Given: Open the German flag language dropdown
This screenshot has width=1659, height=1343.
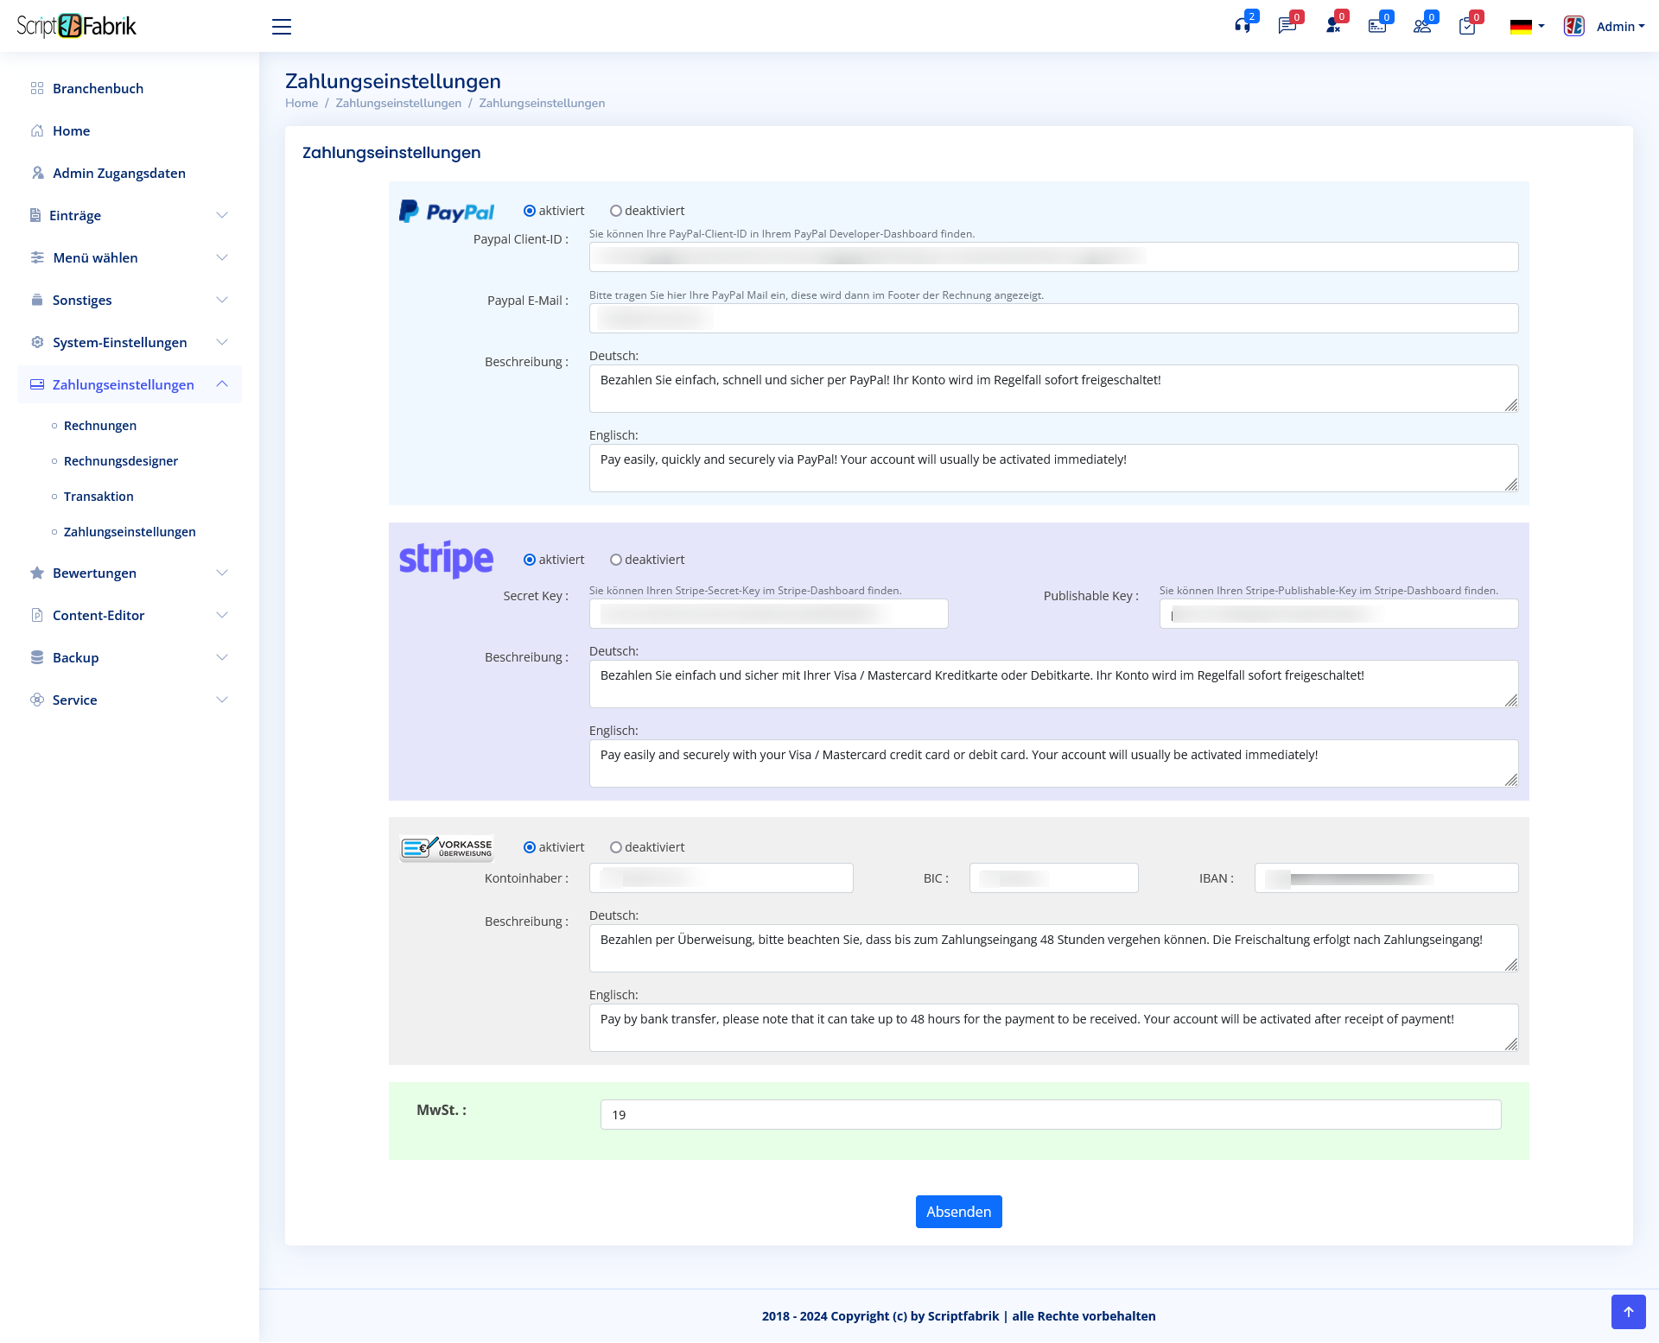Looking at the screenshot, I should 1527,27.
